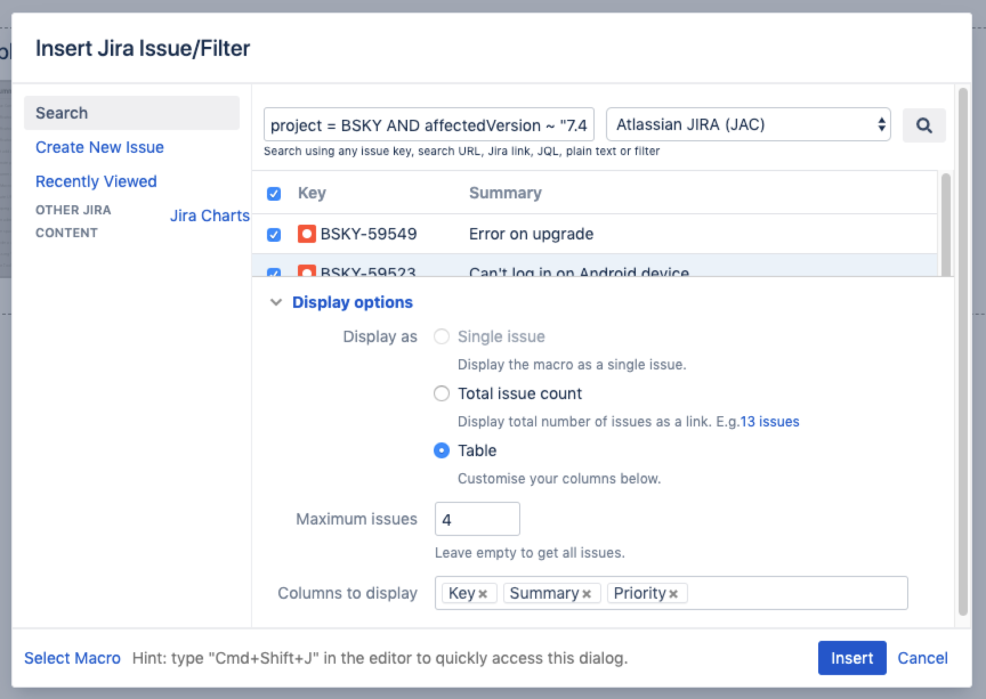
Task: Remove the Key column tag
Action: coord(483,594)
